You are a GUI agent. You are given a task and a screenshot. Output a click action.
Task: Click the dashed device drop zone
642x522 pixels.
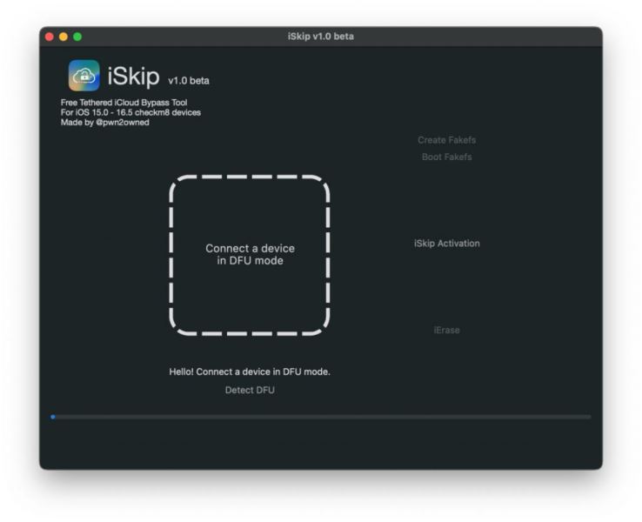click(x=250, y=256)
